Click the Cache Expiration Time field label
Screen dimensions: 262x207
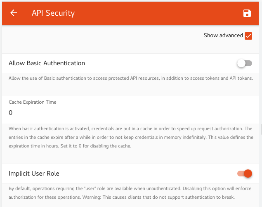[33, 102]
